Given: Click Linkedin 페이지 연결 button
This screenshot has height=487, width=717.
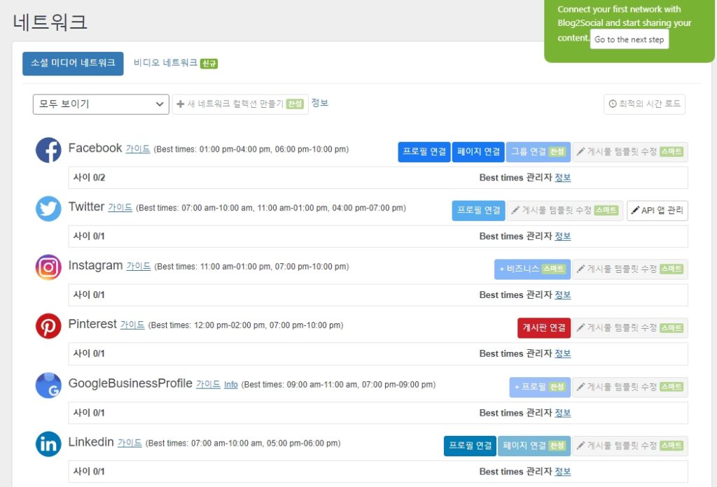Looking at the screenshot, I should 534,446.
